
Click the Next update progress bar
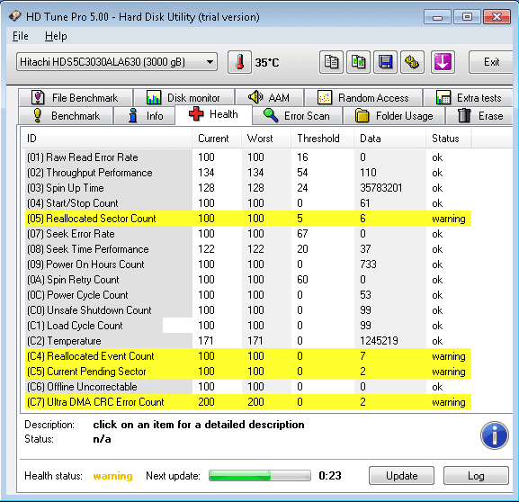point(260,476)
